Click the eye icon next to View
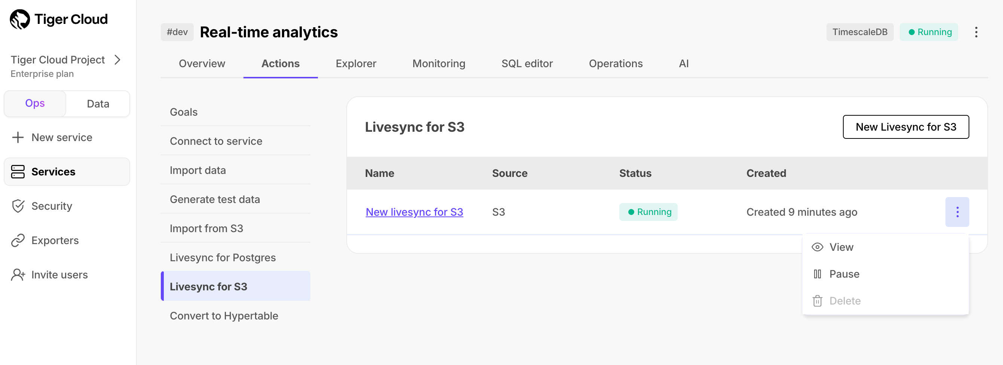 coord(817,247)
